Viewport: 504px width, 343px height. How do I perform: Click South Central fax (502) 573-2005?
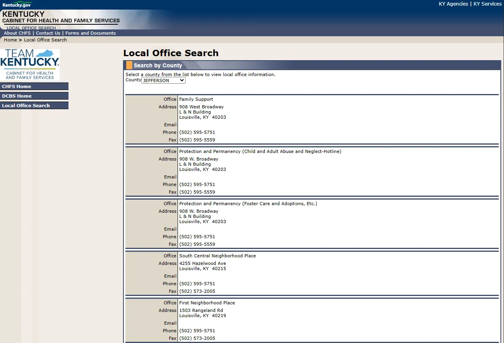(x=197, y=291)
